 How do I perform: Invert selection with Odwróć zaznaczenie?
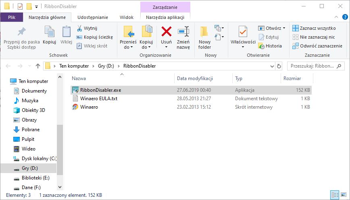317,46
